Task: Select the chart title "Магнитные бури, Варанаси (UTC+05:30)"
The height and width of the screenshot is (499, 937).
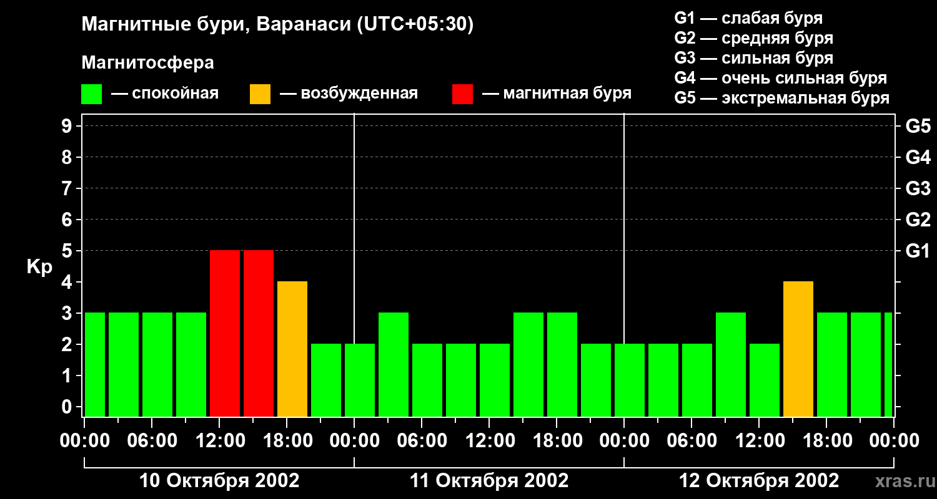Action: [x=277, y=24]
